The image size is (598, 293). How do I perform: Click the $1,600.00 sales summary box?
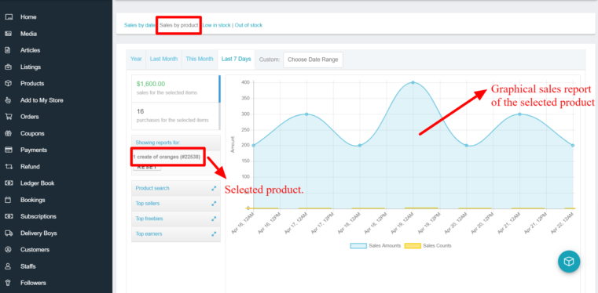pos(175,89)
